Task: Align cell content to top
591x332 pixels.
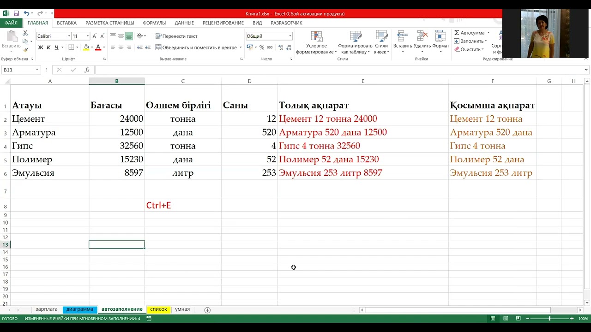Action: [x=113, y=36]
